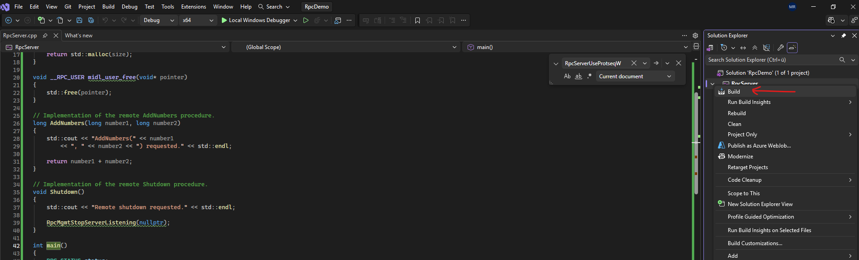The width and height of the screenshot is (859, 260).
Task: Collapse All using the double chevron icon
Action: pos(755,48)
